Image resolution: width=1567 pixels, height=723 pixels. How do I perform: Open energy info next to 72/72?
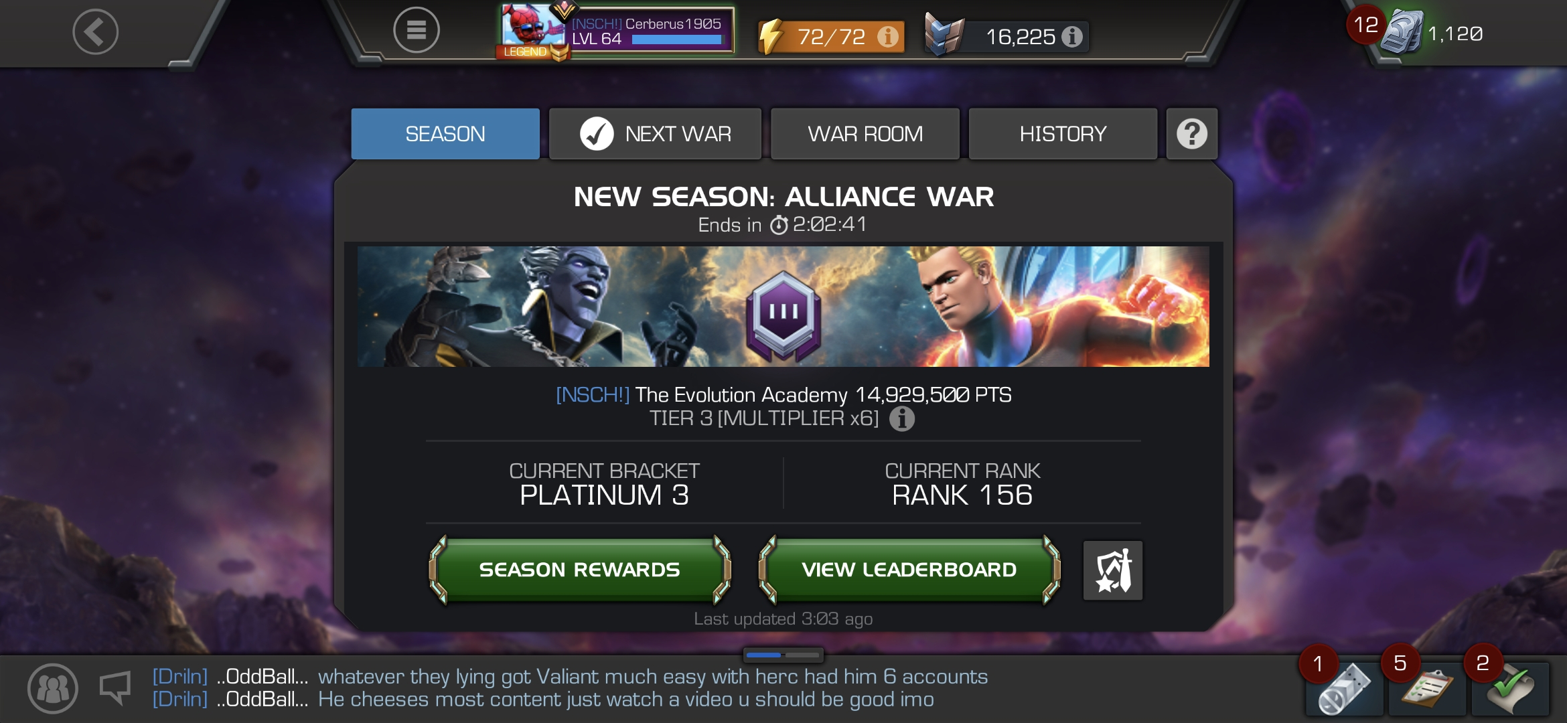click(888, 36)
